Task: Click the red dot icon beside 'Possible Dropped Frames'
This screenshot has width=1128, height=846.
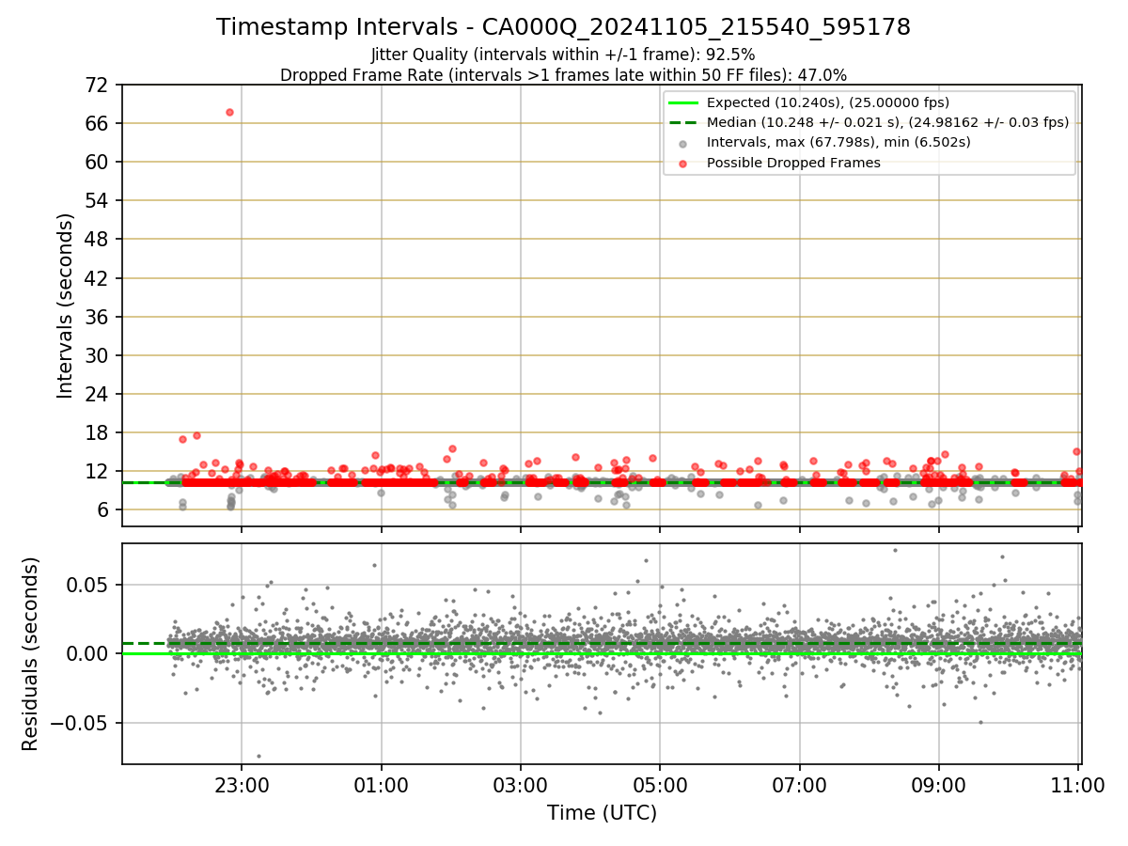Action: 683,164
